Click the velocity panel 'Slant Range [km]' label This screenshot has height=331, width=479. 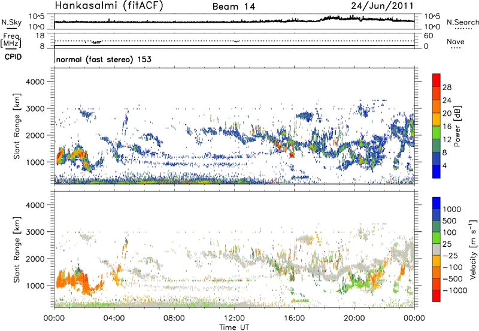[x=17, y=250]
